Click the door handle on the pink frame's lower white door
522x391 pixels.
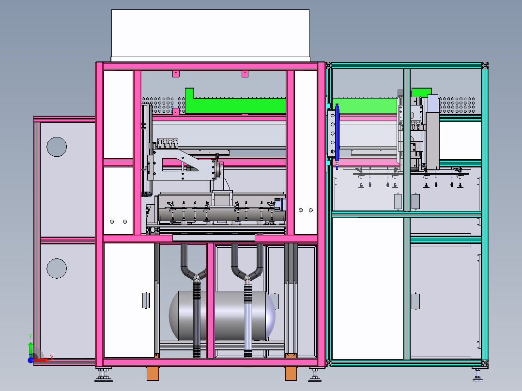tap(146, 301)
